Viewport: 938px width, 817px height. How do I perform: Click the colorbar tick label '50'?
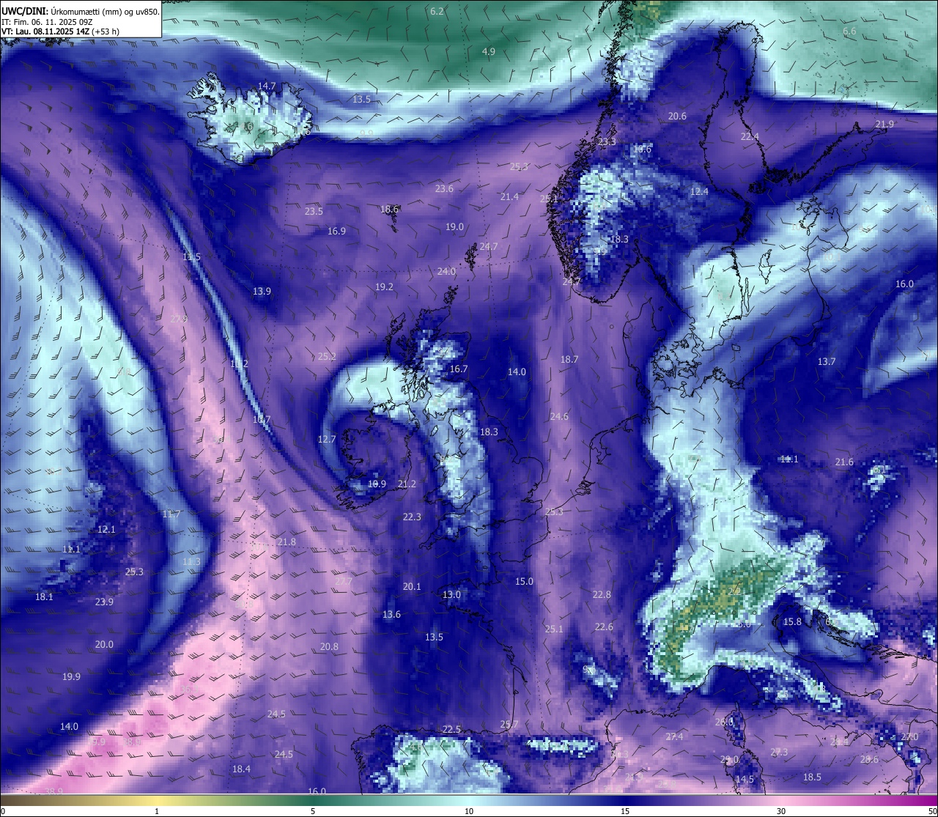coord(932,811)
